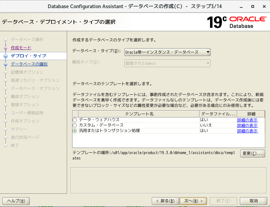
Task: Click the 取消 cancel button
Action: (x=253, y=201)
